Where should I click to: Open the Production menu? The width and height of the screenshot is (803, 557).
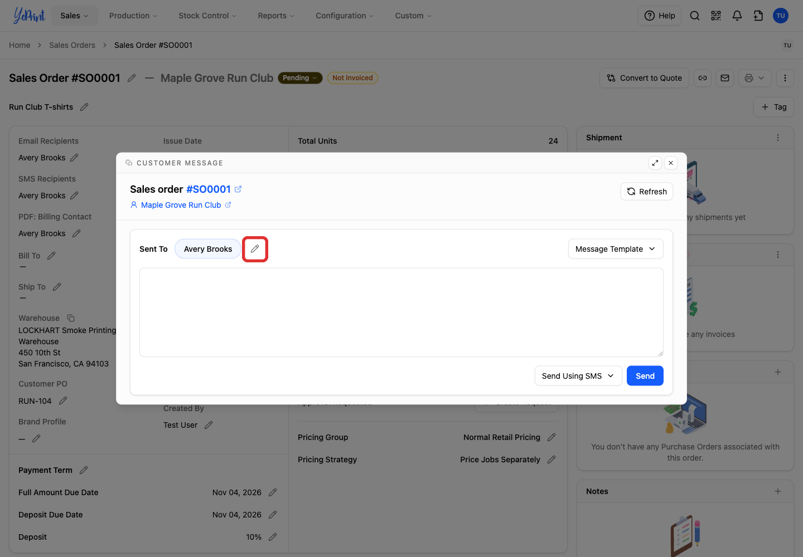pyautogui.click(x=133, y=16)
